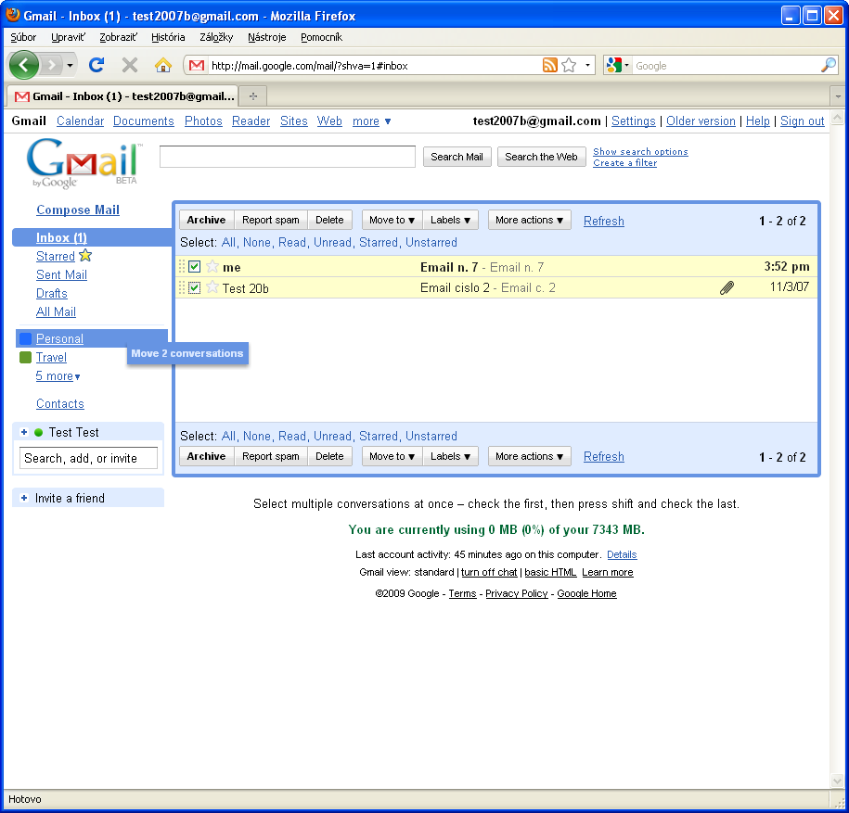Bookmark page with the star icon
This screenshot has width=849, height=813.
tap(569, 66)
